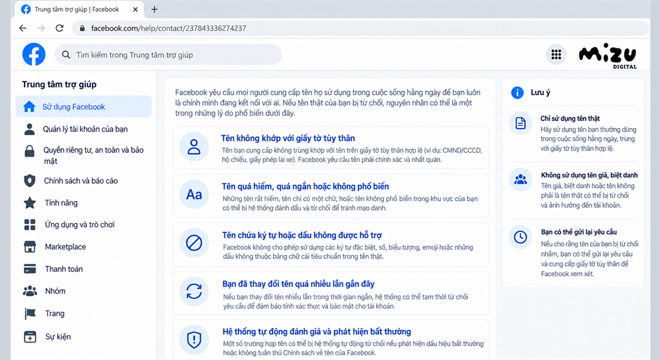Click the person icon on the tên không khớp card
This screenshot has width=660, height=360.
pos(194,147)
